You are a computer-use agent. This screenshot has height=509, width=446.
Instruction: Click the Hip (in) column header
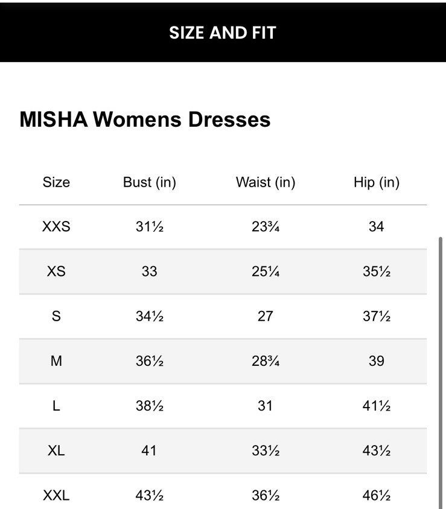[377, 182]
